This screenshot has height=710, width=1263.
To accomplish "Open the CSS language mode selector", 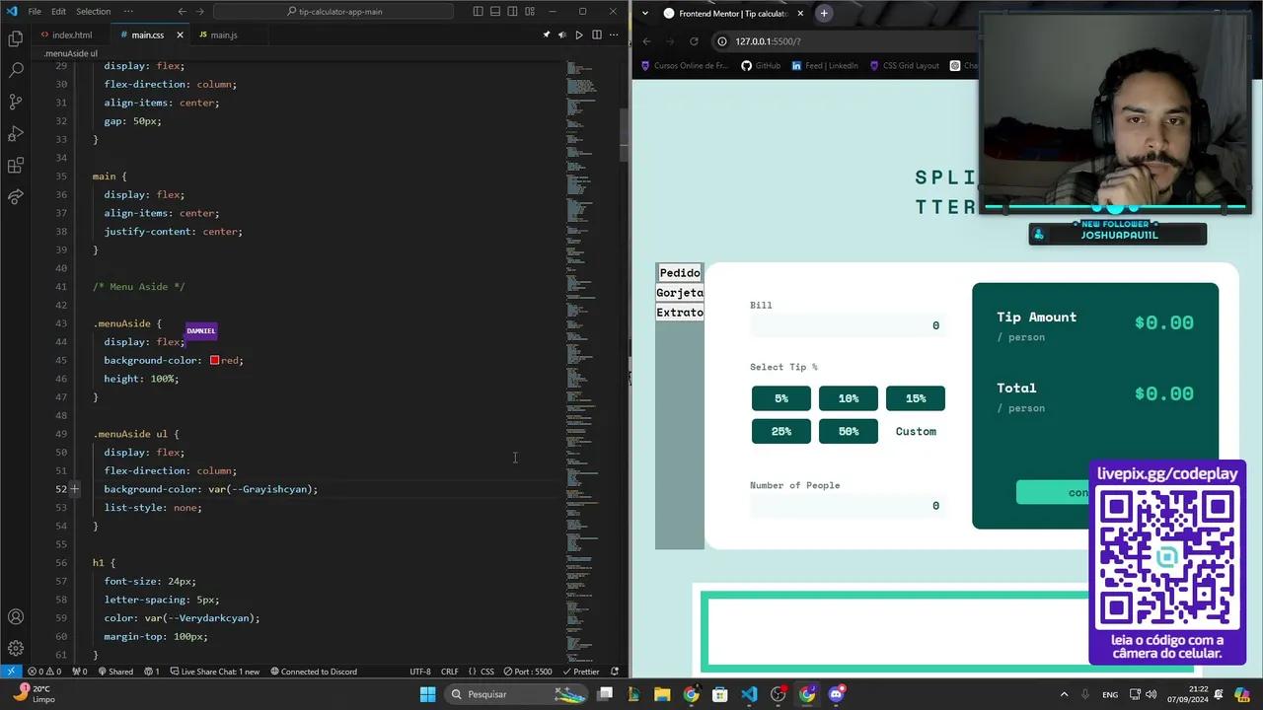I will (486, 672).
